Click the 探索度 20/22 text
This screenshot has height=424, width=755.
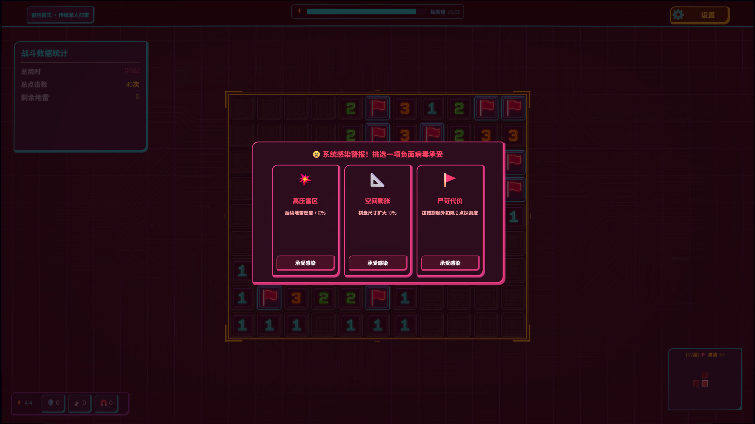445,12
